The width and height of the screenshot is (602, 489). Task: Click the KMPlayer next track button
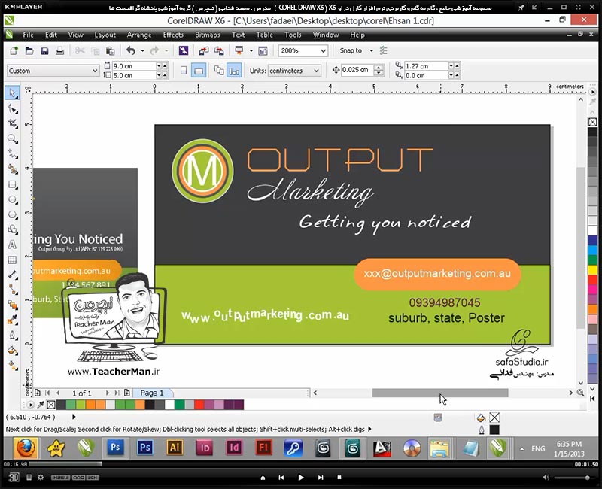[x=321, y=478]
